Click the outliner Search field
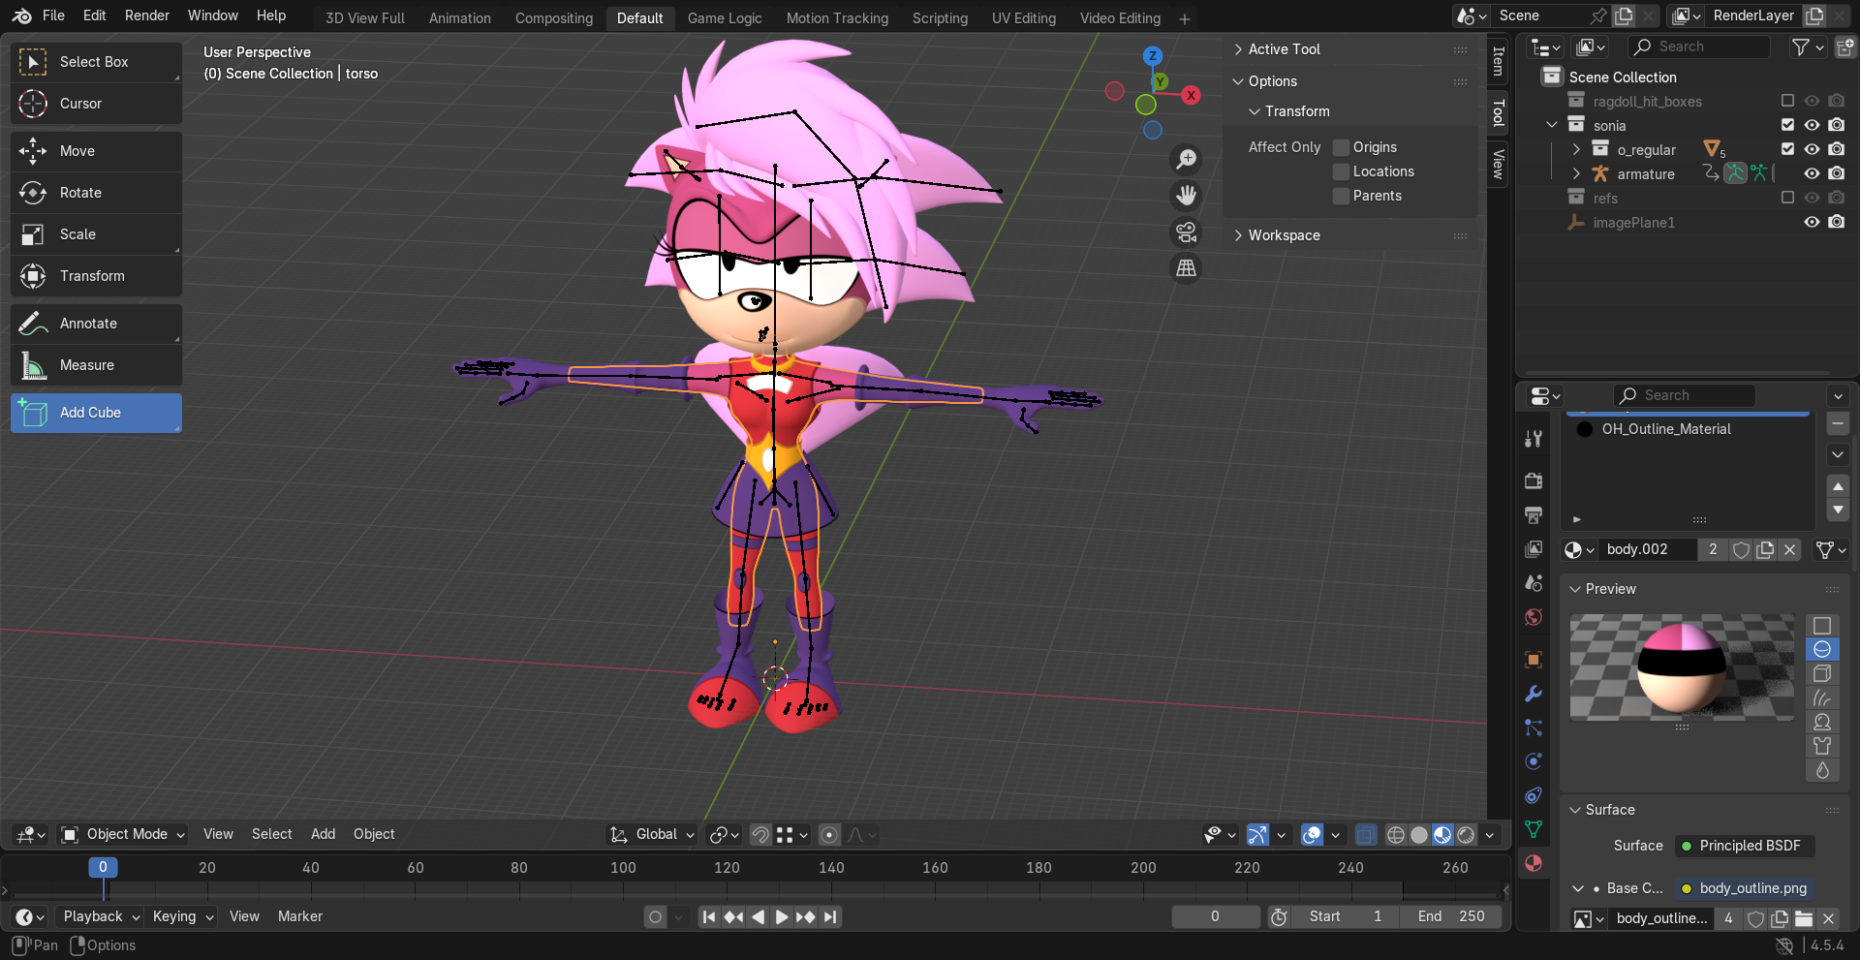The width and height of the screenshot is (1860, 960). 1699,46
